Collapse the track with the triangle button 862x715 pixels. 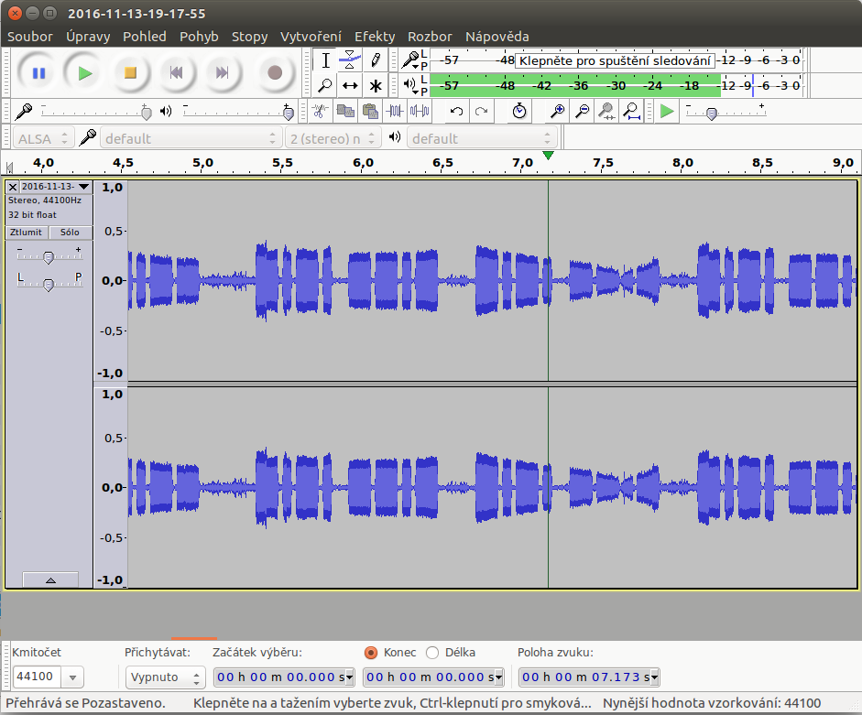(x=50, y=580)
